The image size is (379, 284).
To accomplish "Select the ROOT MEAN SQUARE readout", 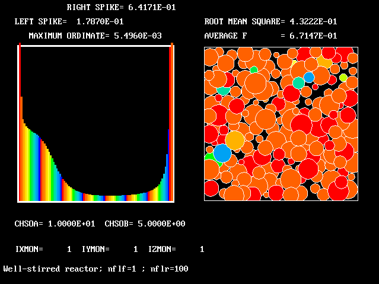I will [270, 21].
